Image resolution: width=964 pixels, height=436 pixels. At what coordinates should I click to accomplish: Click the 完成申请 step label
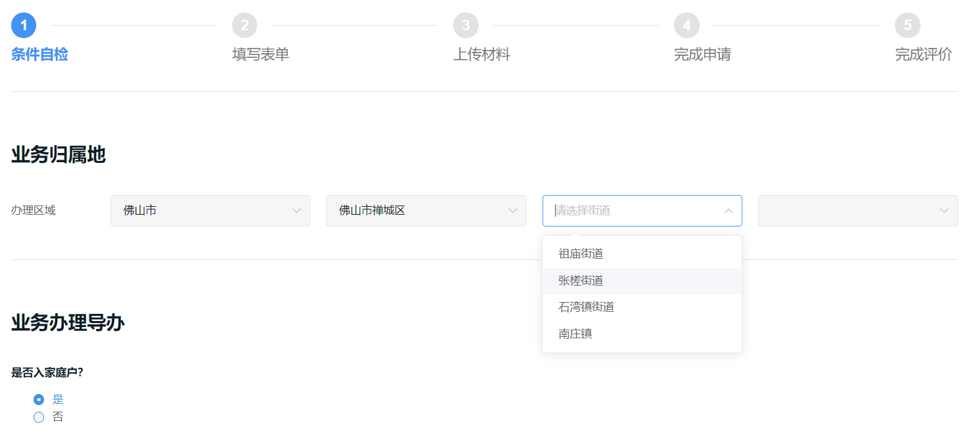pos(702,54)
